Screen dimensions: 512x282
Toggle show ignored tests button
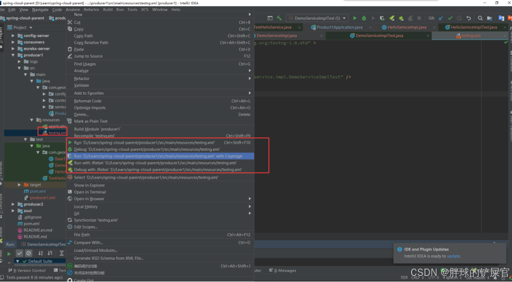click(x=29, y=253)
